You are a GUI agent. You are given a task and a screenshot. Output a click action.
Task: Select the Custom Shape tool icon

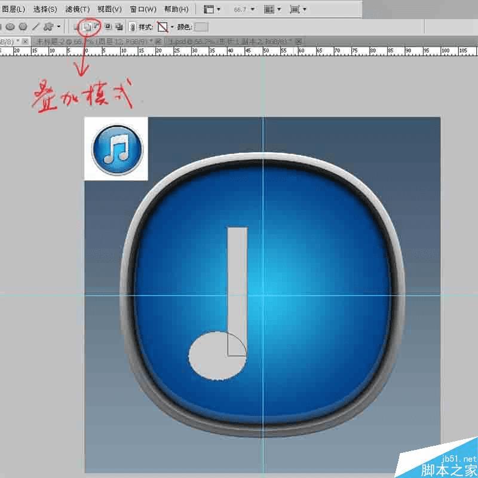pos(49,26)
